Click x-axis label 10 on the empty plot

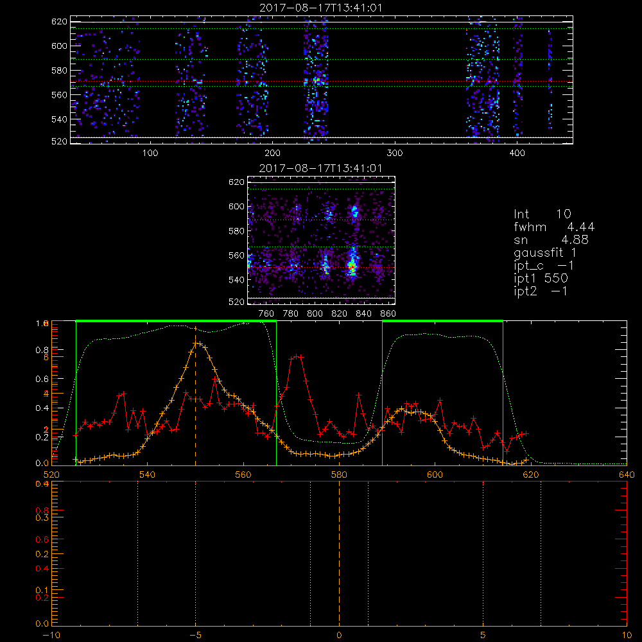click(x=627, y=635)
